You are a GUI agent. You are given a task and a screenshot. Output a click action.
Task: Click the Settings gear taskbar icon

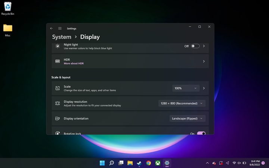tap(167, 163)
